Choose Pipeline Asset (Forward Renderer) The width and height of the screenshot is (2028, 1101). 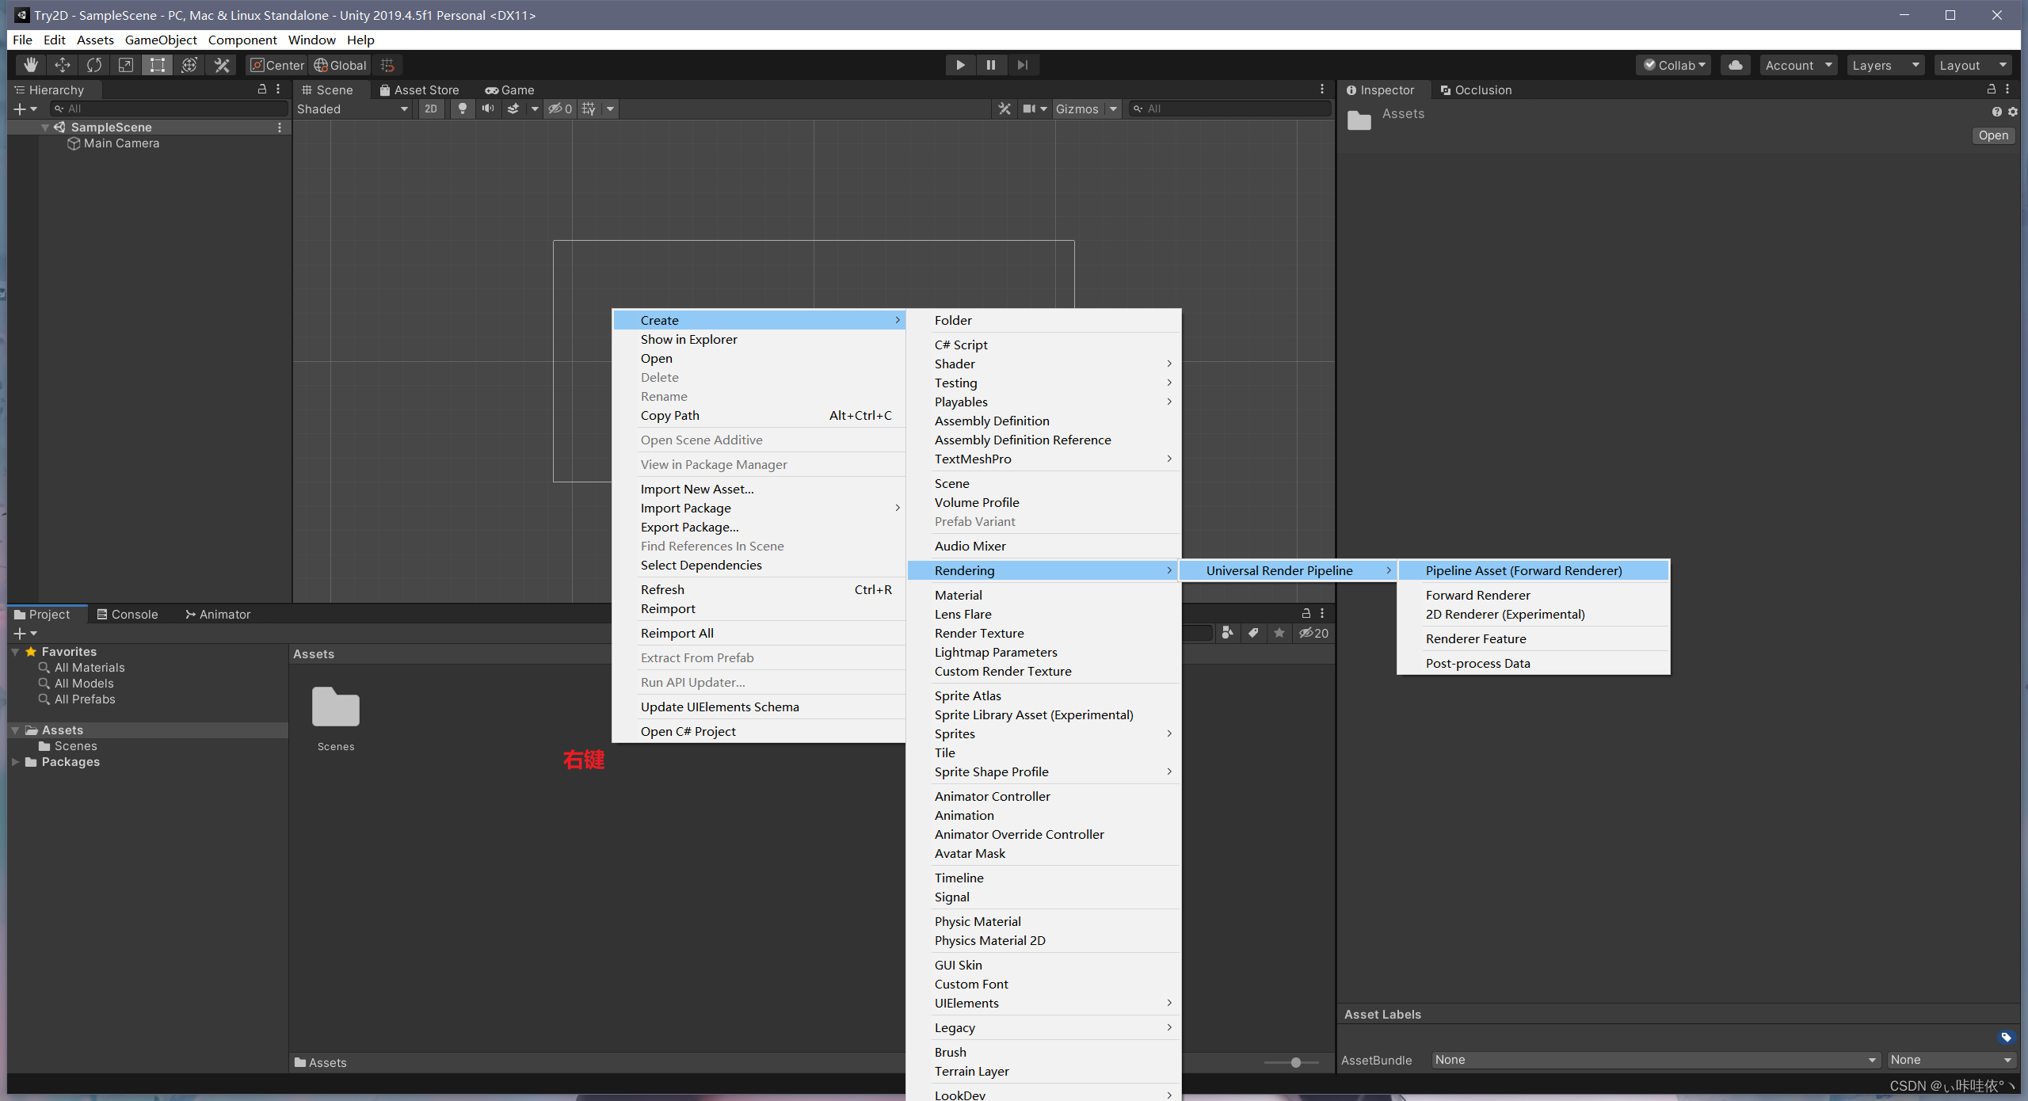(x=1534, y=570)
